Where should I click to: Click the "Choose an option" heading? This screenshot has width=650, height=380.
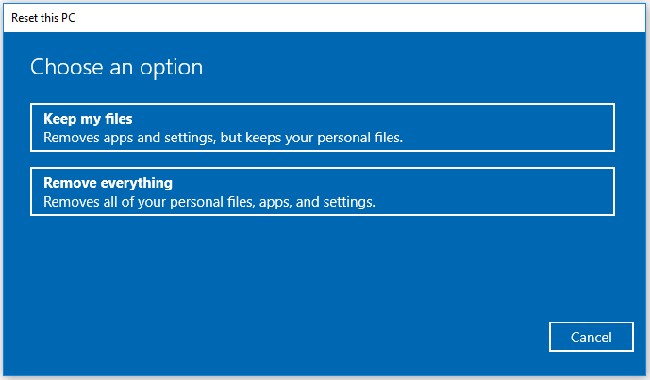click(116, 67)
